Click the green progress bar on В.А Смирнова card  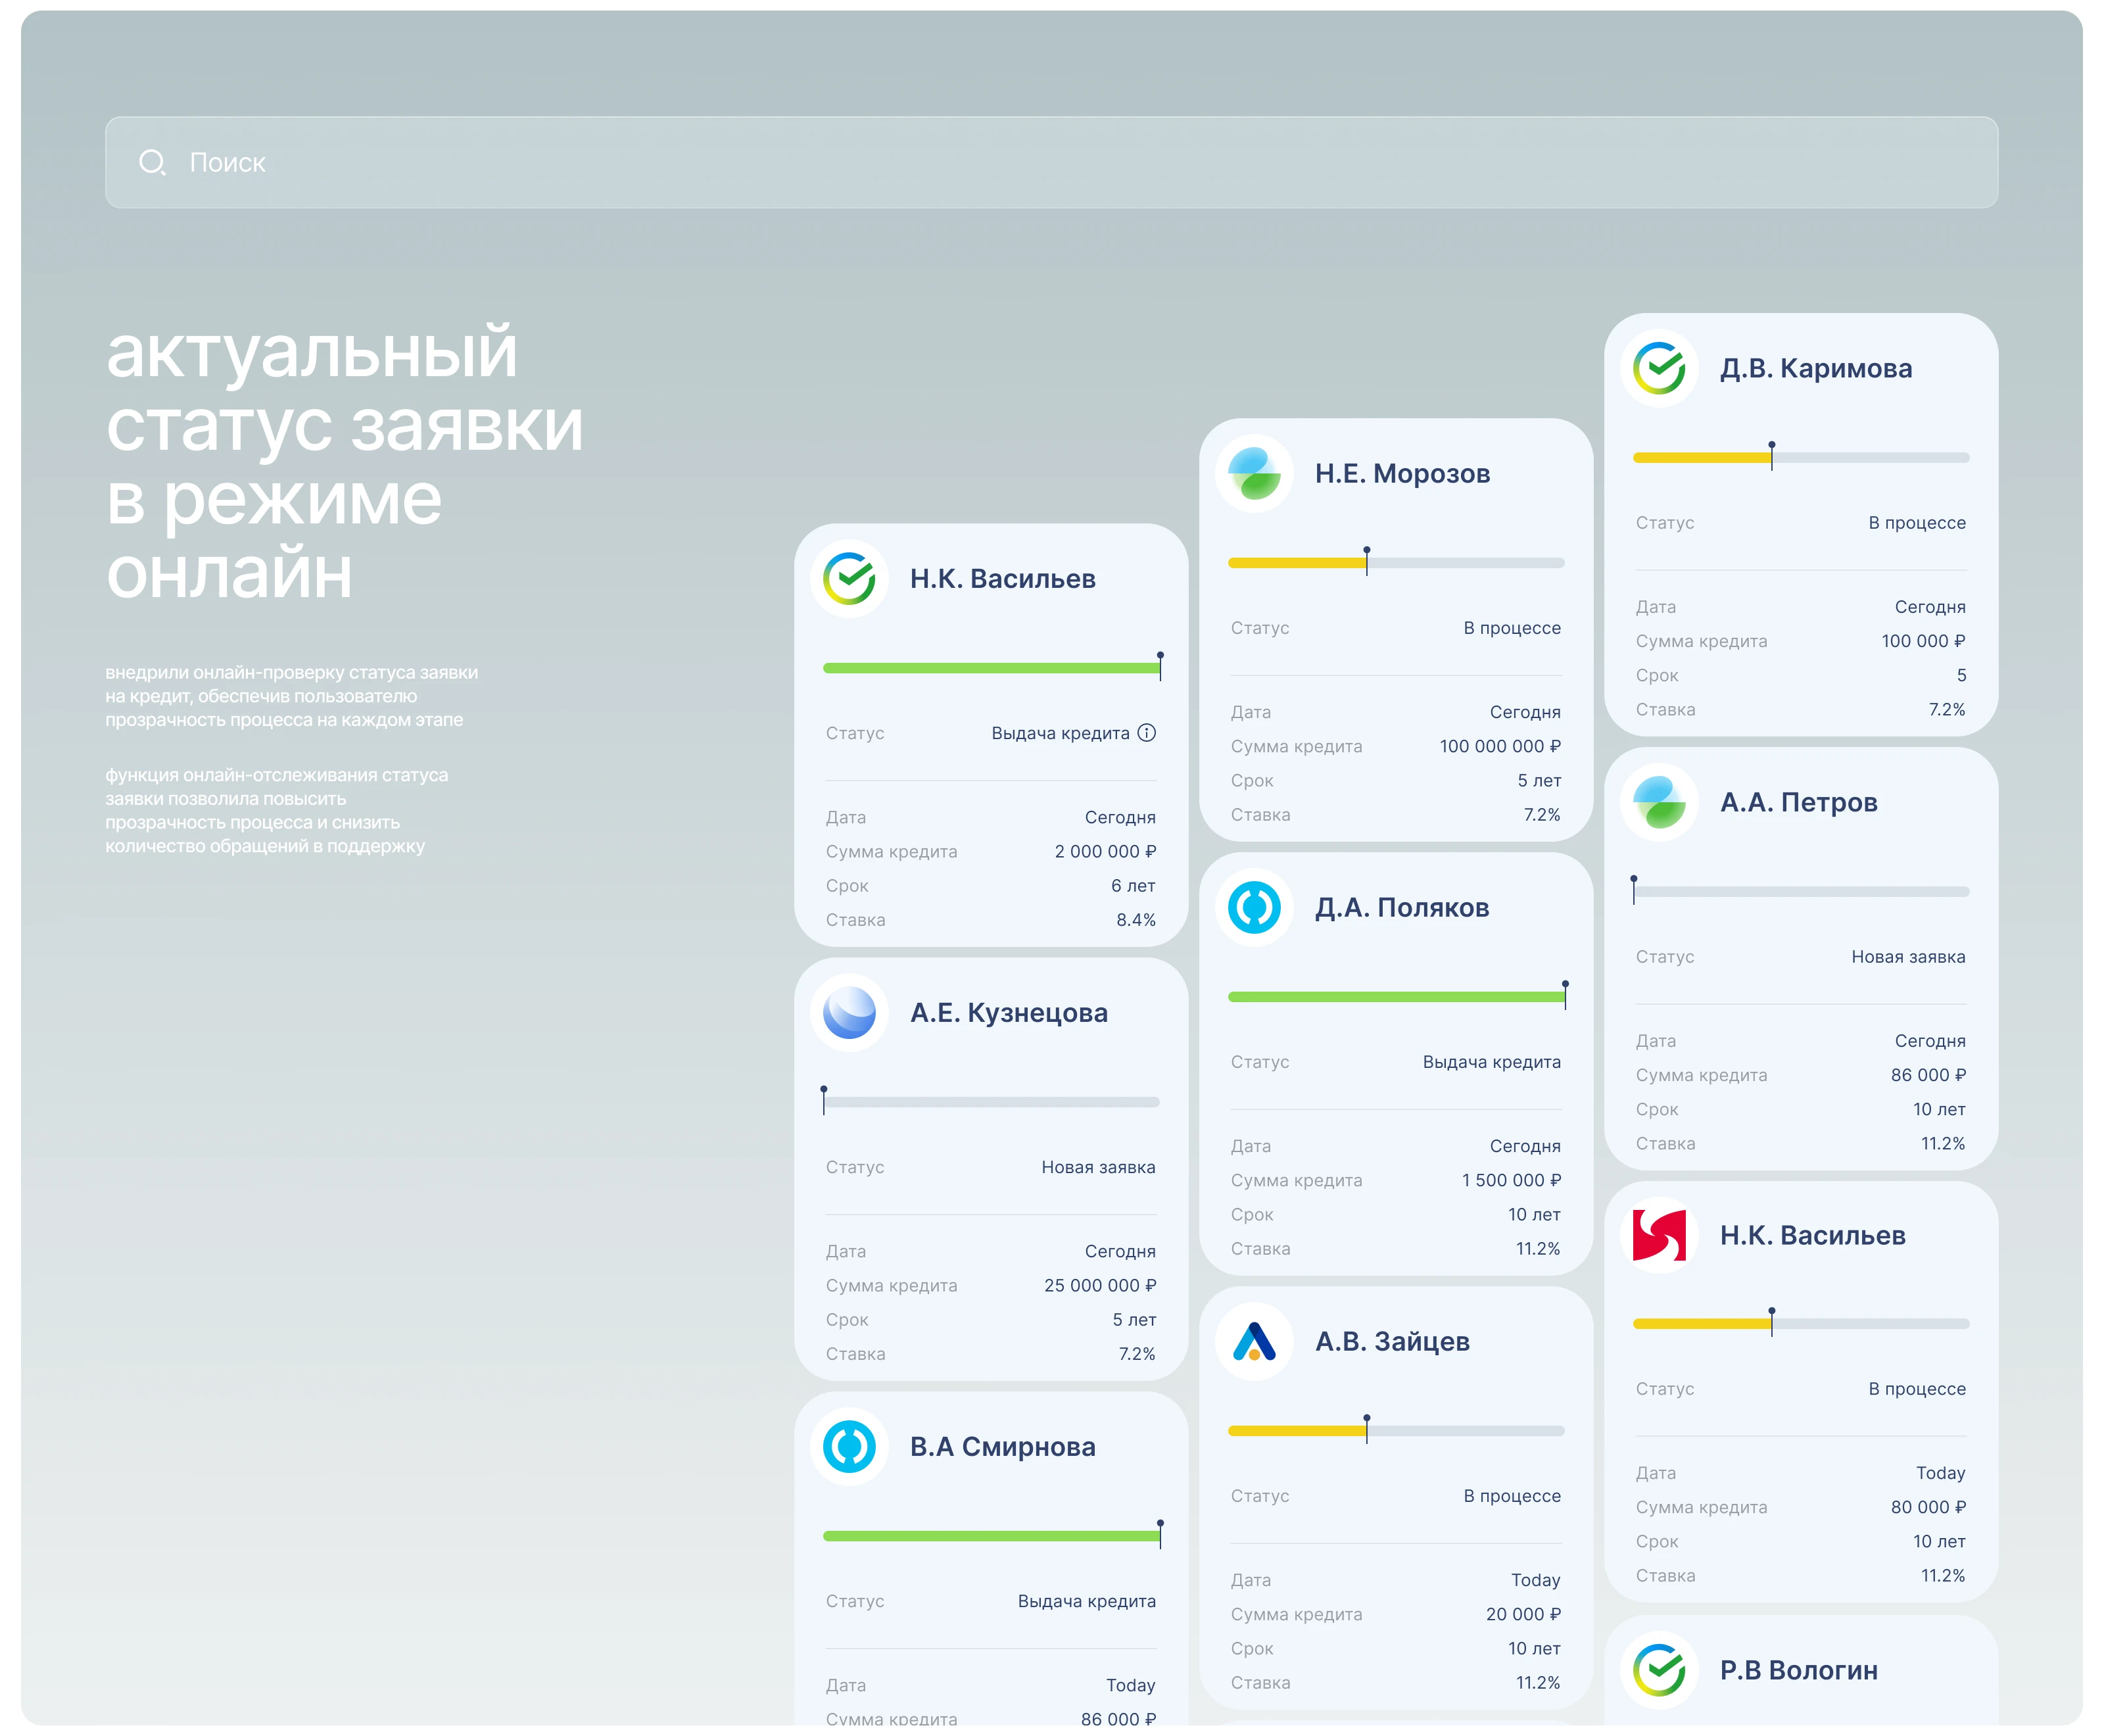point(991,1535)
